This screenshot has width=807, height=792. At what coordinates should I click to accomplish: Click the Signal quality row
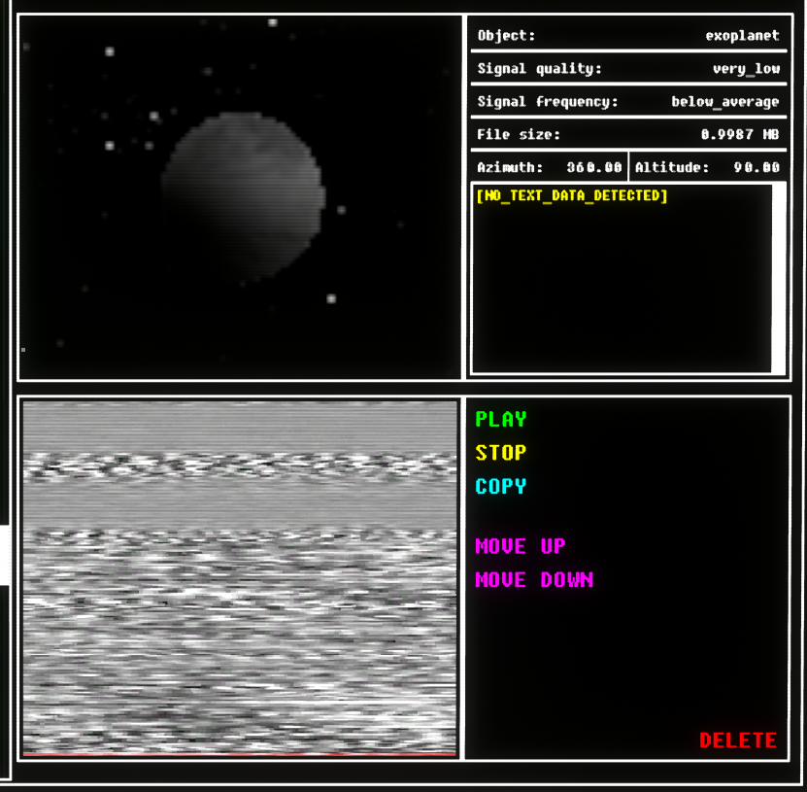(x=627, y=69)
